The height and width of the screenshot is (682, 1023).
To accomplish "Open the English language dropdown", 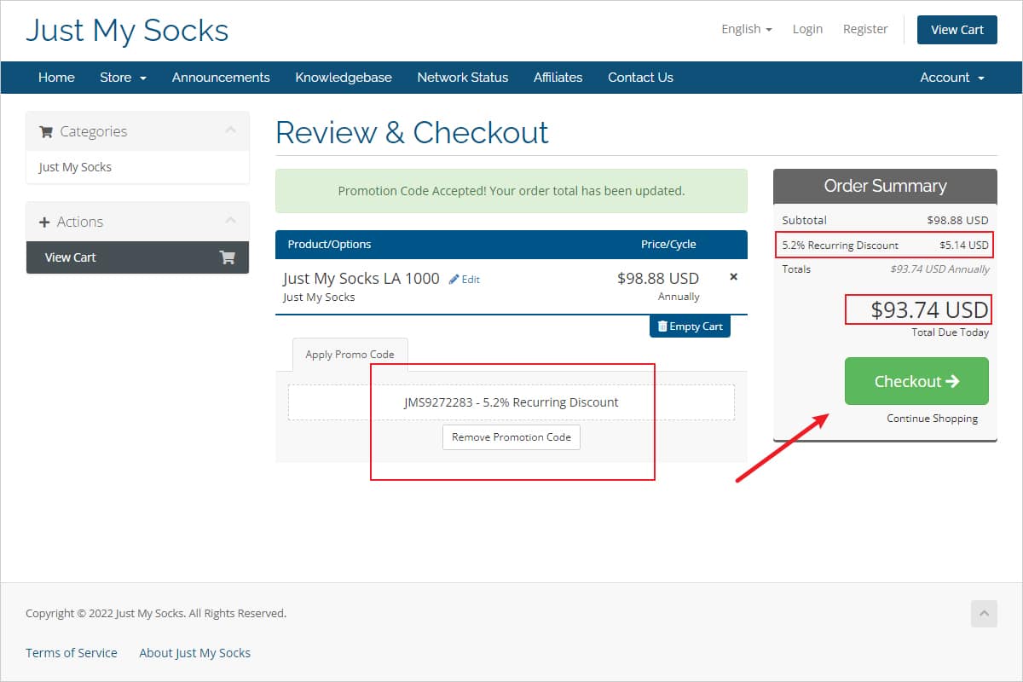I will (746, 29).
